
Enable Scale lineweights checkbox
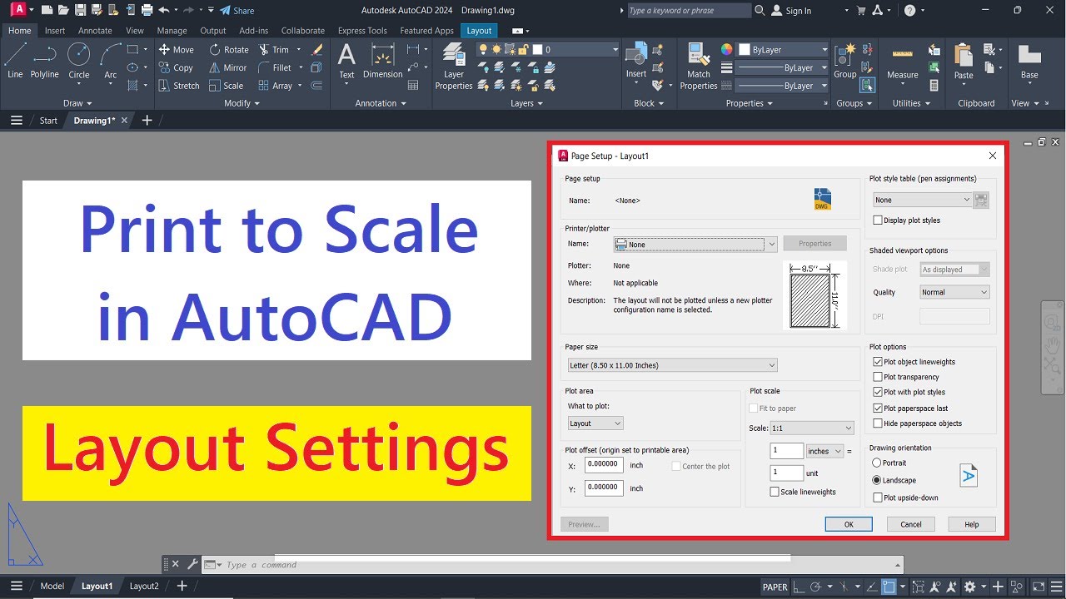tap(775, 492)
